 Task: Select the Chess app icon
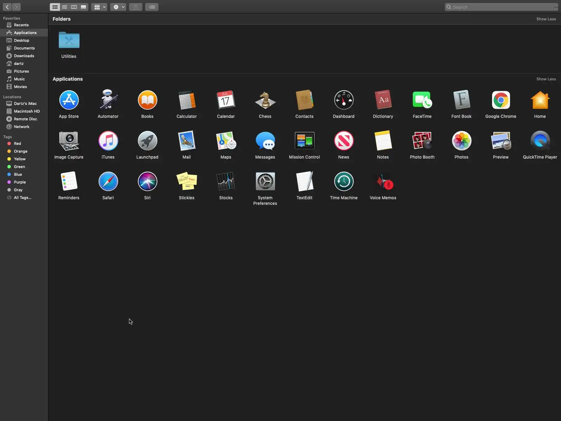[x=265, y=100]
